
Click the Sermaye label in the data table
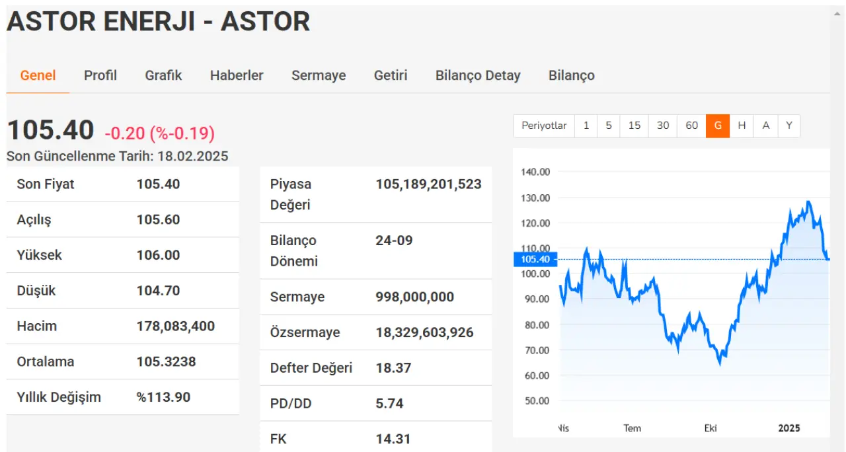point(297,297)
